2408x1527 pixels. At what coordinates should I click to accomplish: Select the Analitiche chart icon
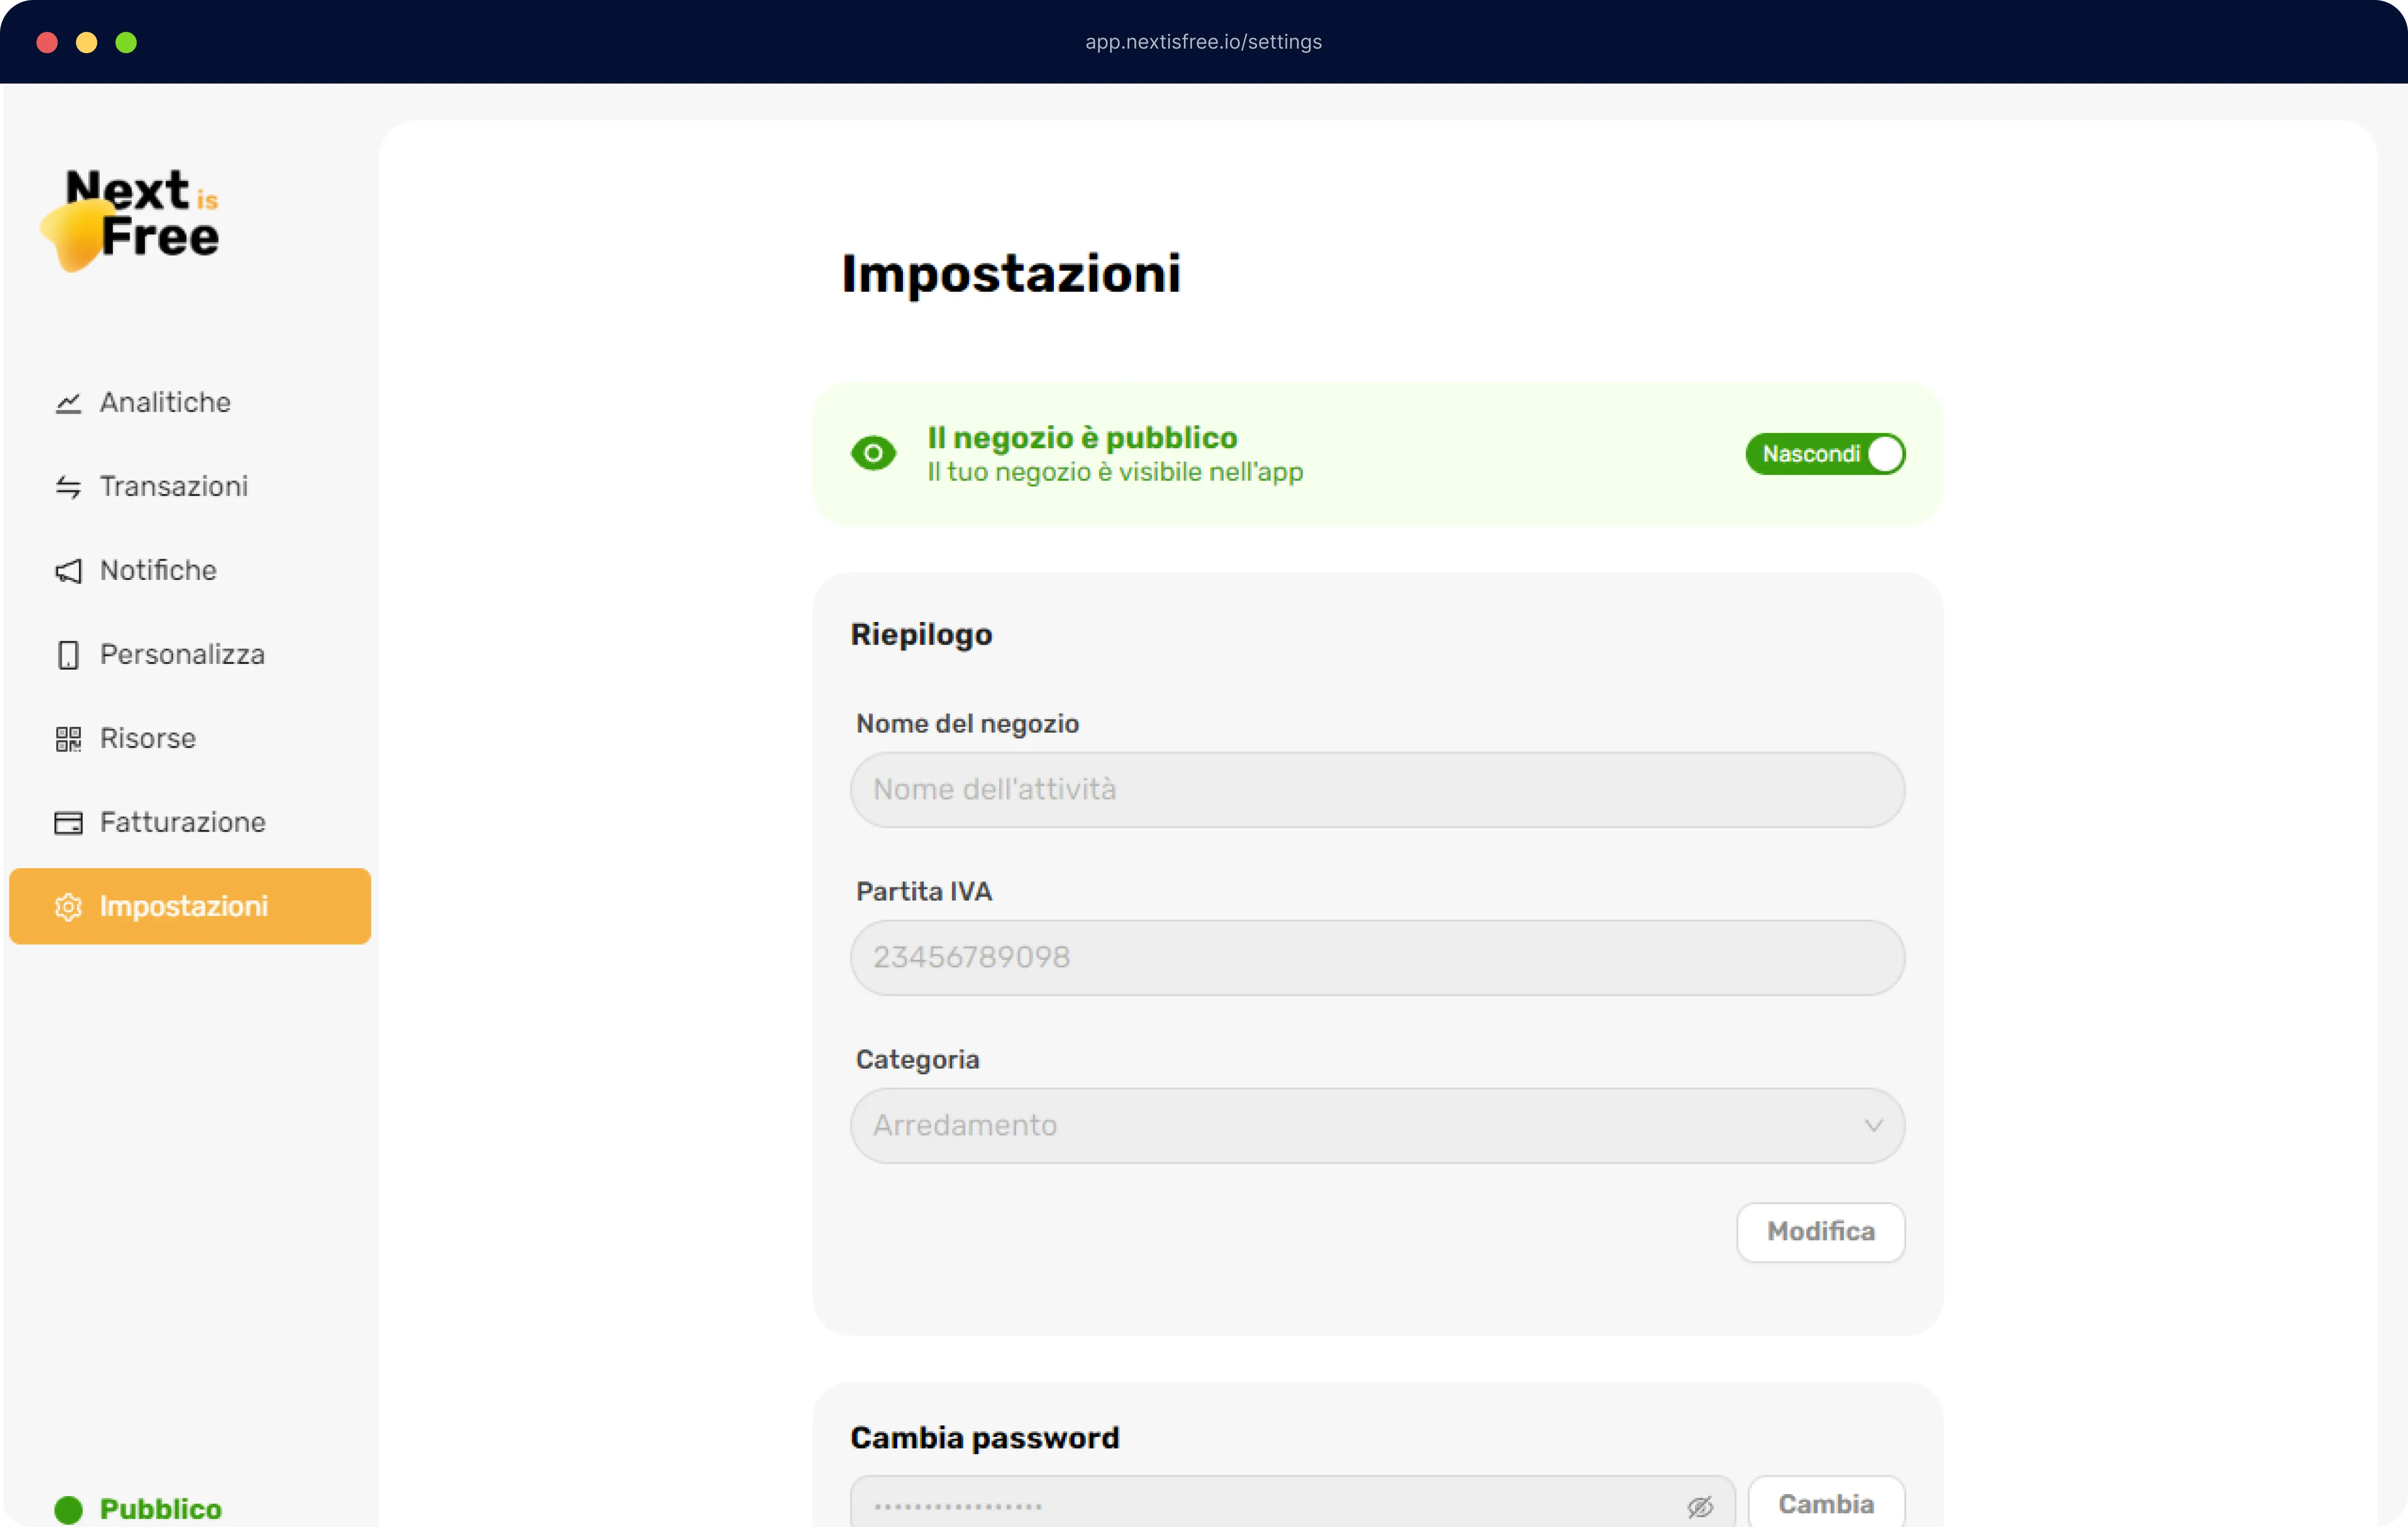click(x=67, y=403)
